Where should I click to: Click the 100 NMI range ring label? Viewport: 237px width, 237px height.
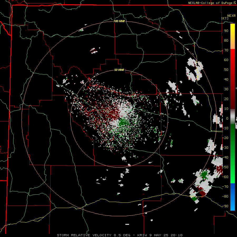click(119, 21)
